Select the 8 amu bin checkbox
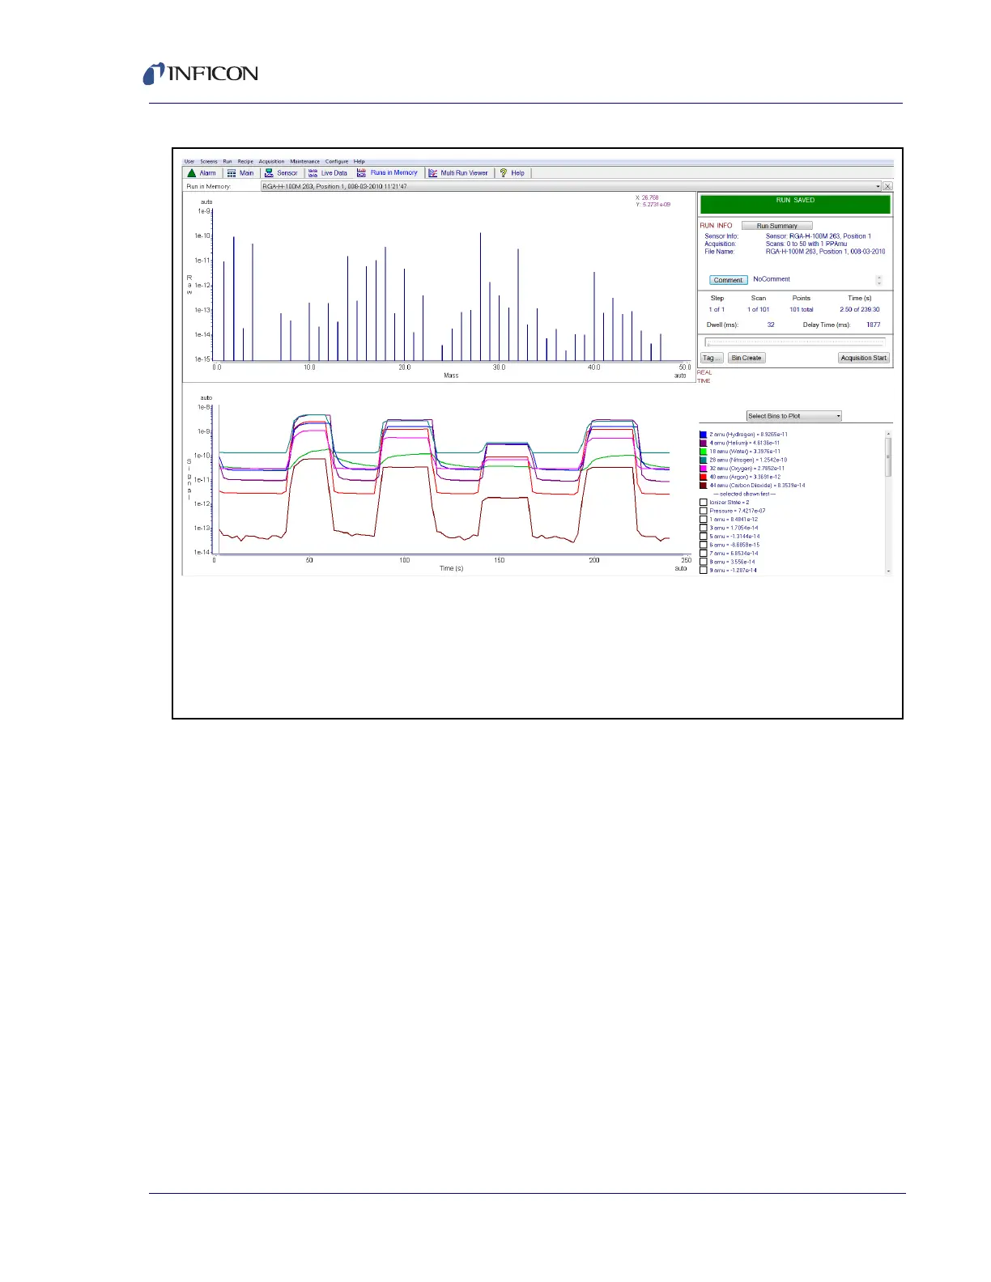 point(704,562)
